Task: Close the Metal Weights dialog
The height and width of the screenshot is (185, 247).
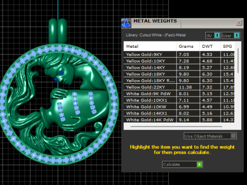Action: 239,23
